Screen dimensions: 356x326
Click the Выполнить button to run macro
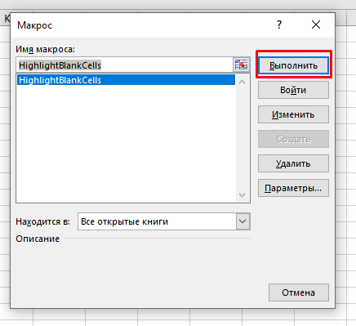[x=293, y=65]
